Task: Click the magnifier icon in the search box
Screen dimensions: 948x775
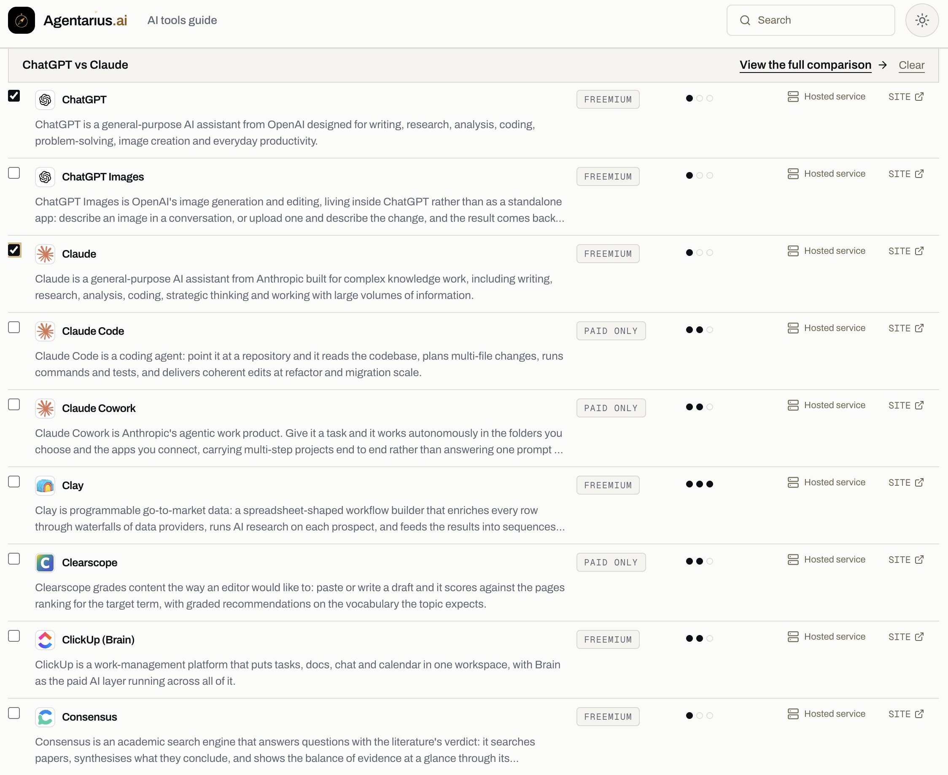Action: pyautogui.click(x=745, y=20)
